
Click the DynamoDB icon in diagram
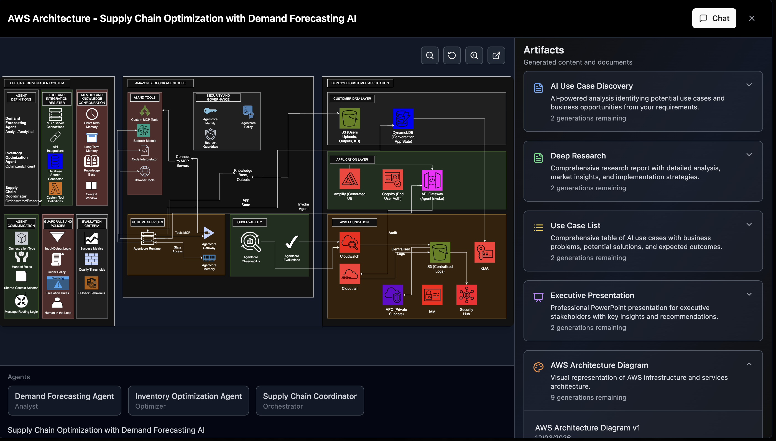point(403,119)
